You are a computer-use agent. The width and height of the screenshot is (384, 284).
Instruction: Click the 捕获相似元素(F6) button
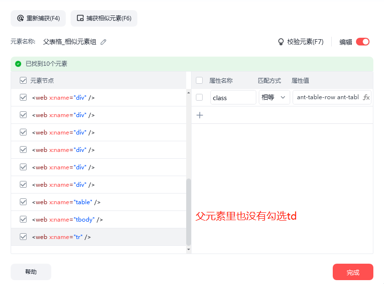104,18
